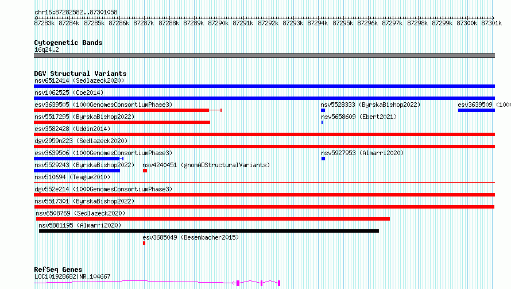Select nsv5517301 (ByrskaBishop2022) label
The width and height of the screenshot is (511, 289).
click(x=84, y=201)
